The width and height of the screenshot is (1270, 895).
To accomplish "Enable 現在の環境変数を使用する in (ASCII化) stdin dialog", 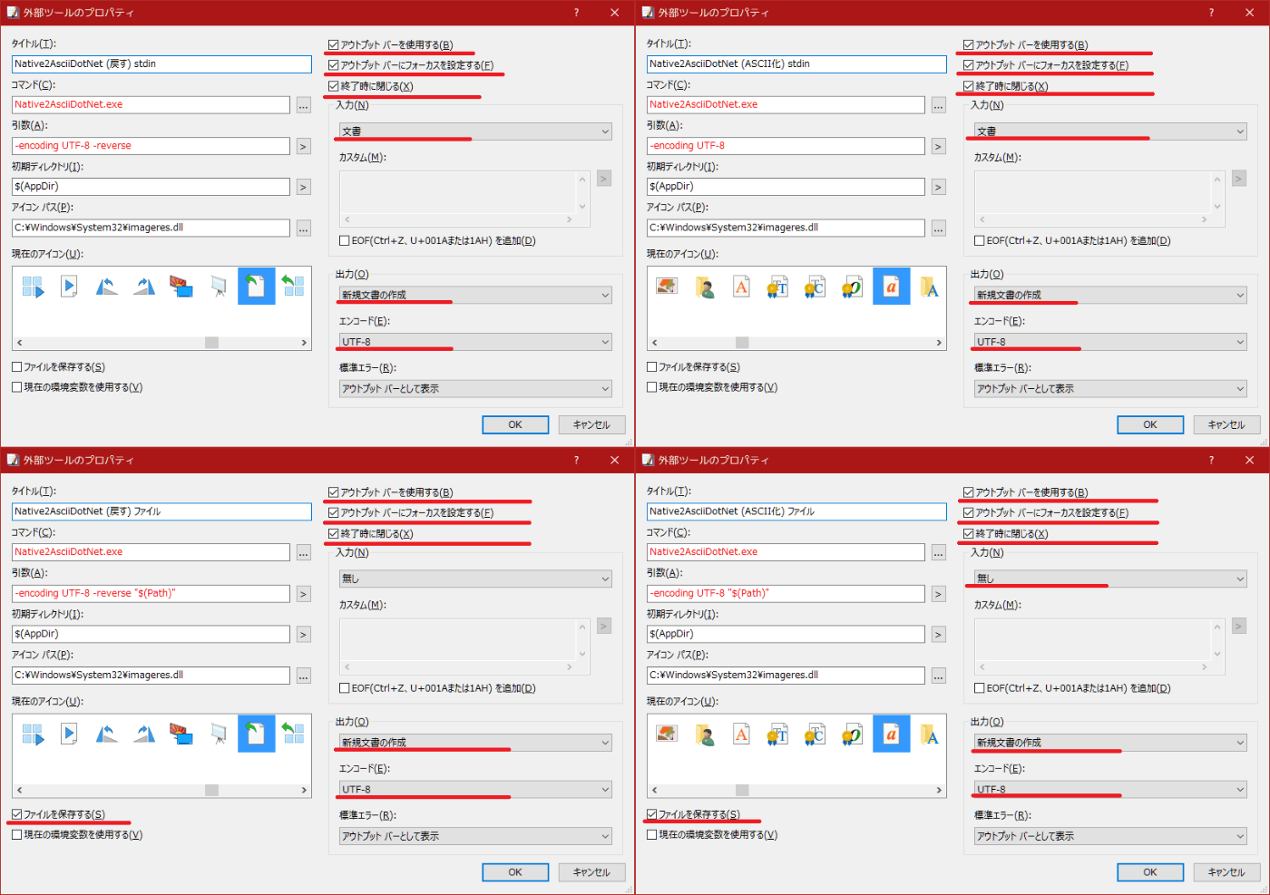I will click(x=652, y=387).
